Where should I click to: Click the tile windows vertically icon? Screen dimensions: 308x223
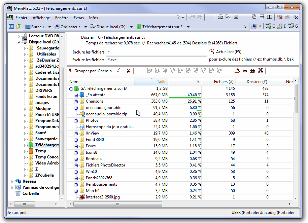(270, 17)
